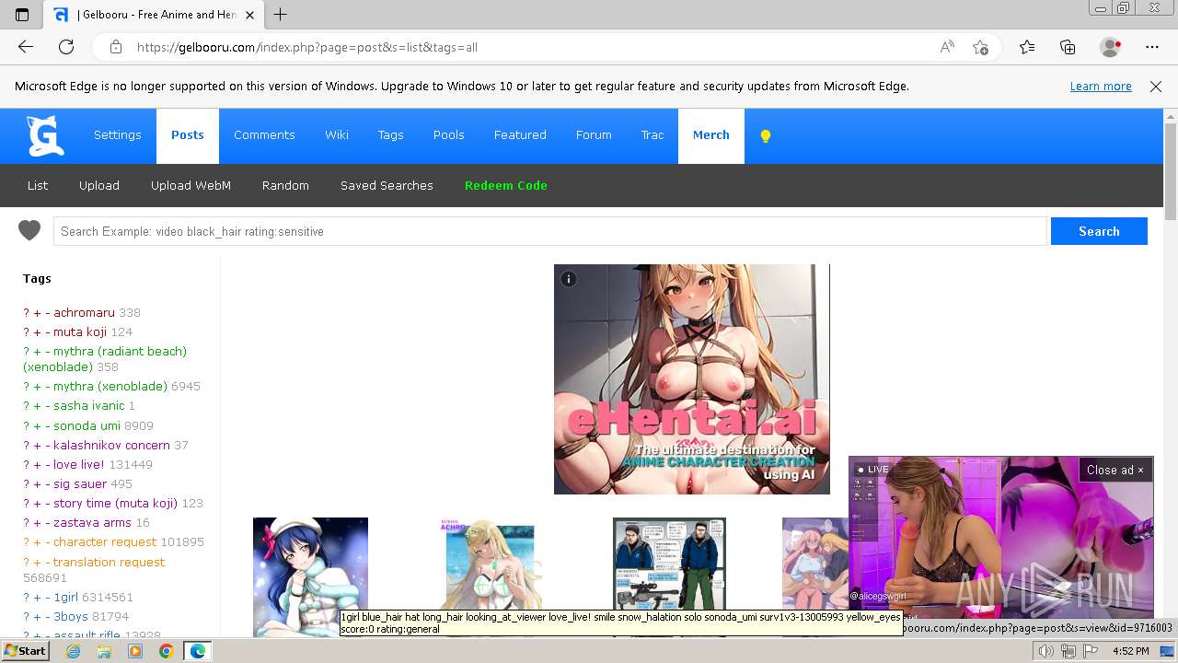Open the media player taskbar icon
Viewport: 1178px width, 663px height.
135,651
